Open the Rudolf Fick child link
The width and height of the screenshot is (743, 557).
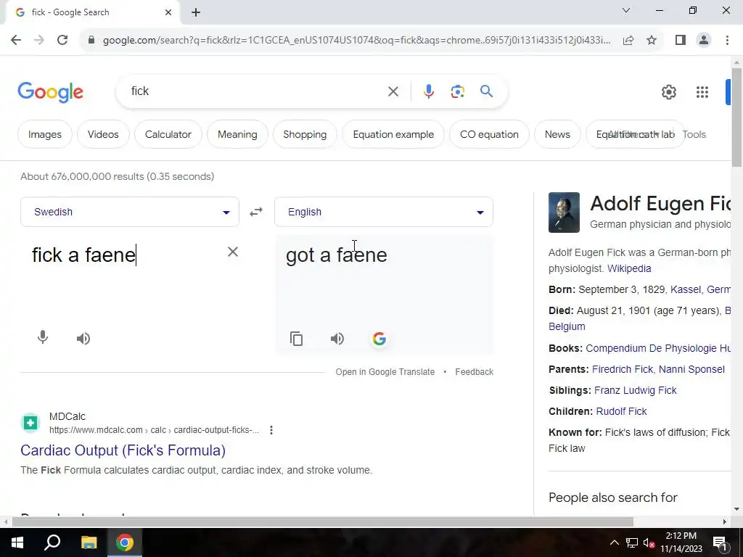point(621,412)
